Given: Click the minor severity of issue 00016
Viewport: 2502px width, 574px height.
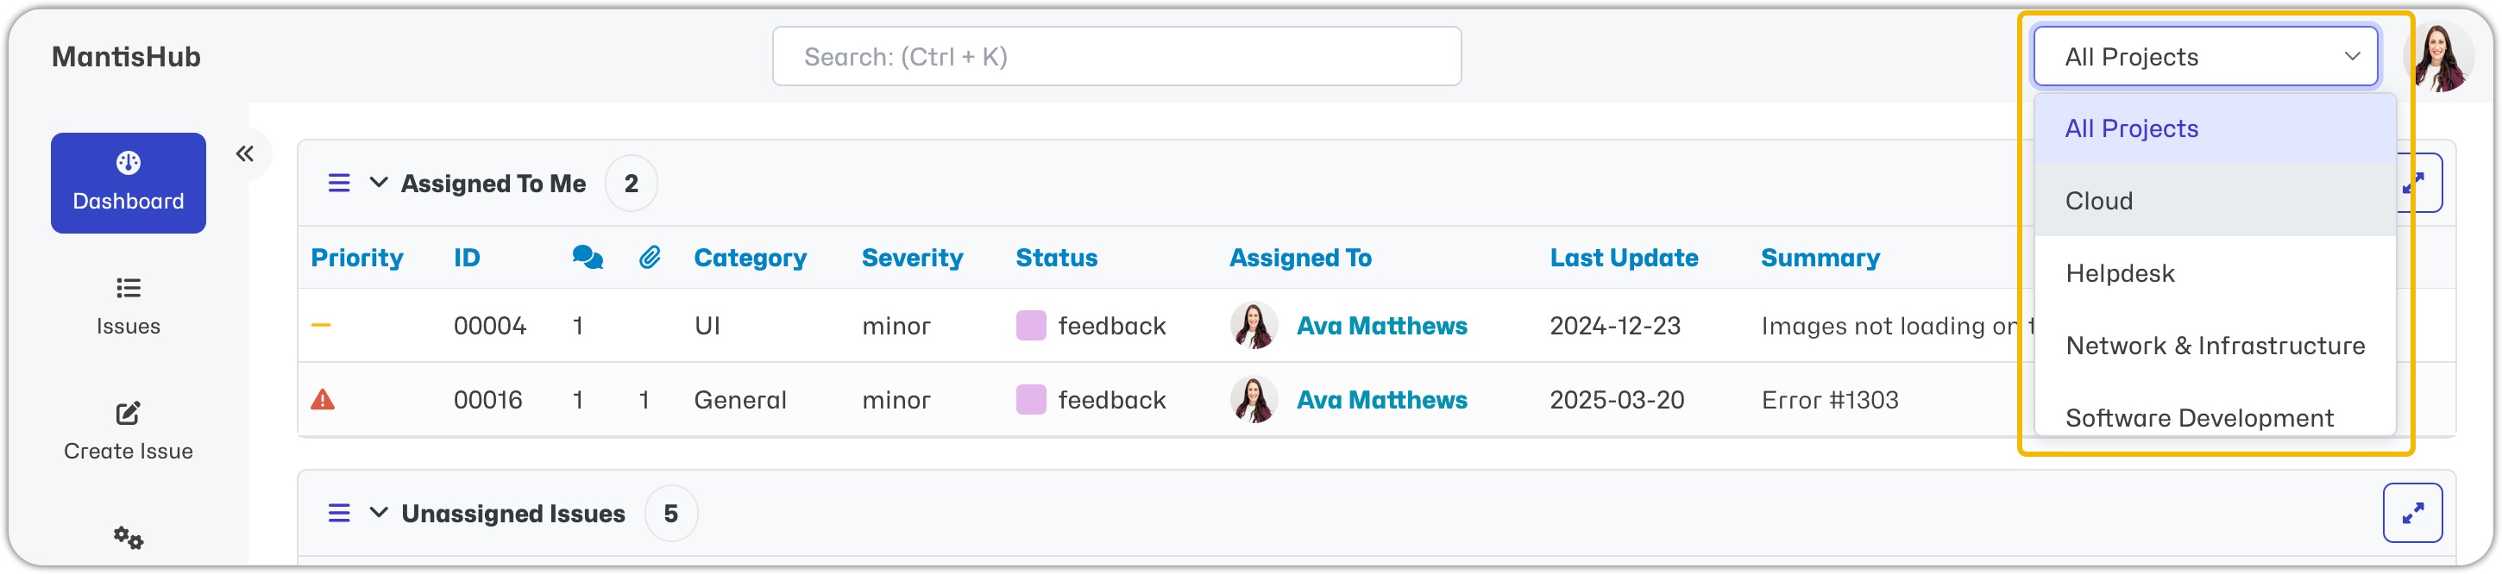Looking at the screenshot, I should tap(896, 400).
